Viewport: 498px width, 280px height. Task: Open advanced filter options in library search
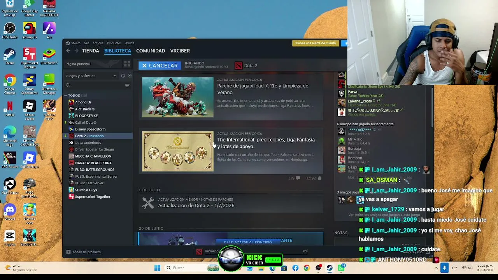pyautogui.click(x=127, y=86)
